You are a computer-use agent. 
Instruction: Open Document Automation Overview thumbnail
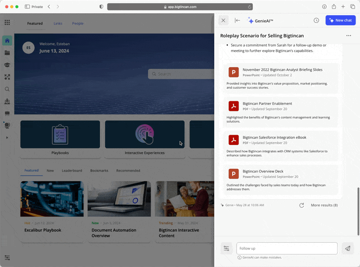click(119, 199)
